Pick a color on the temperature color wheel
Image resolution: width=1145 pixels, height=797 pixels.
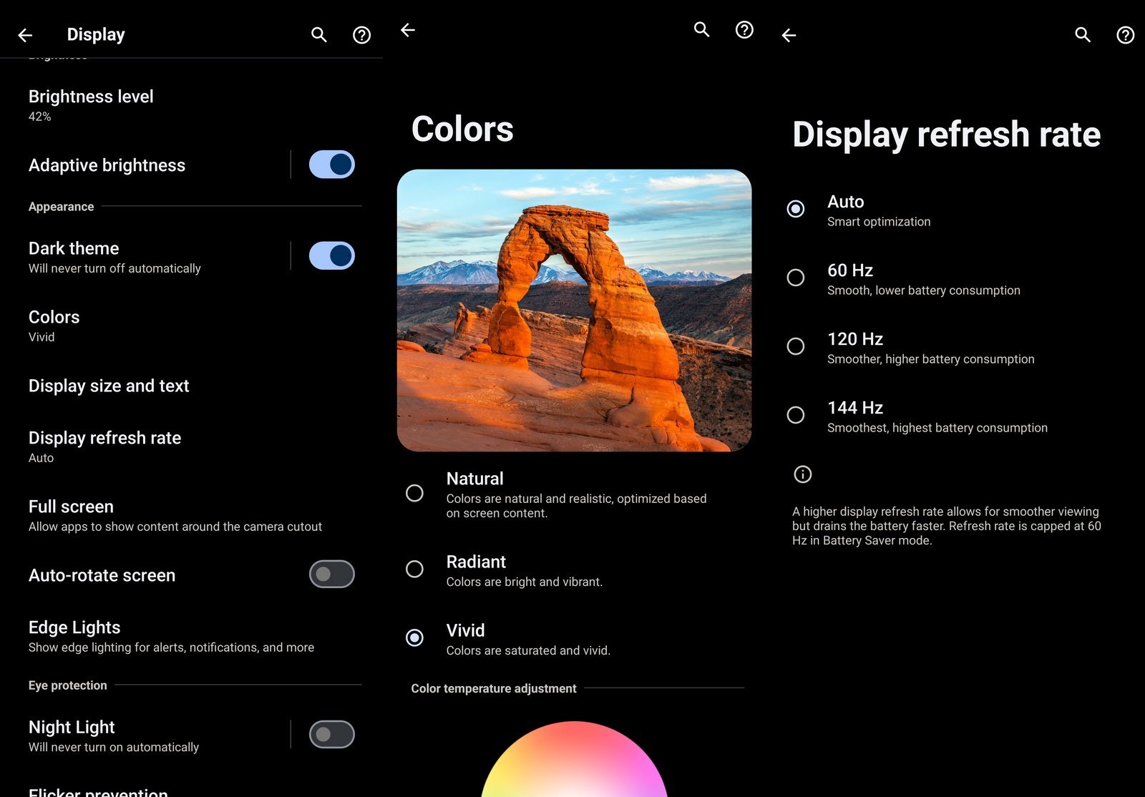(x=574, y=760)
